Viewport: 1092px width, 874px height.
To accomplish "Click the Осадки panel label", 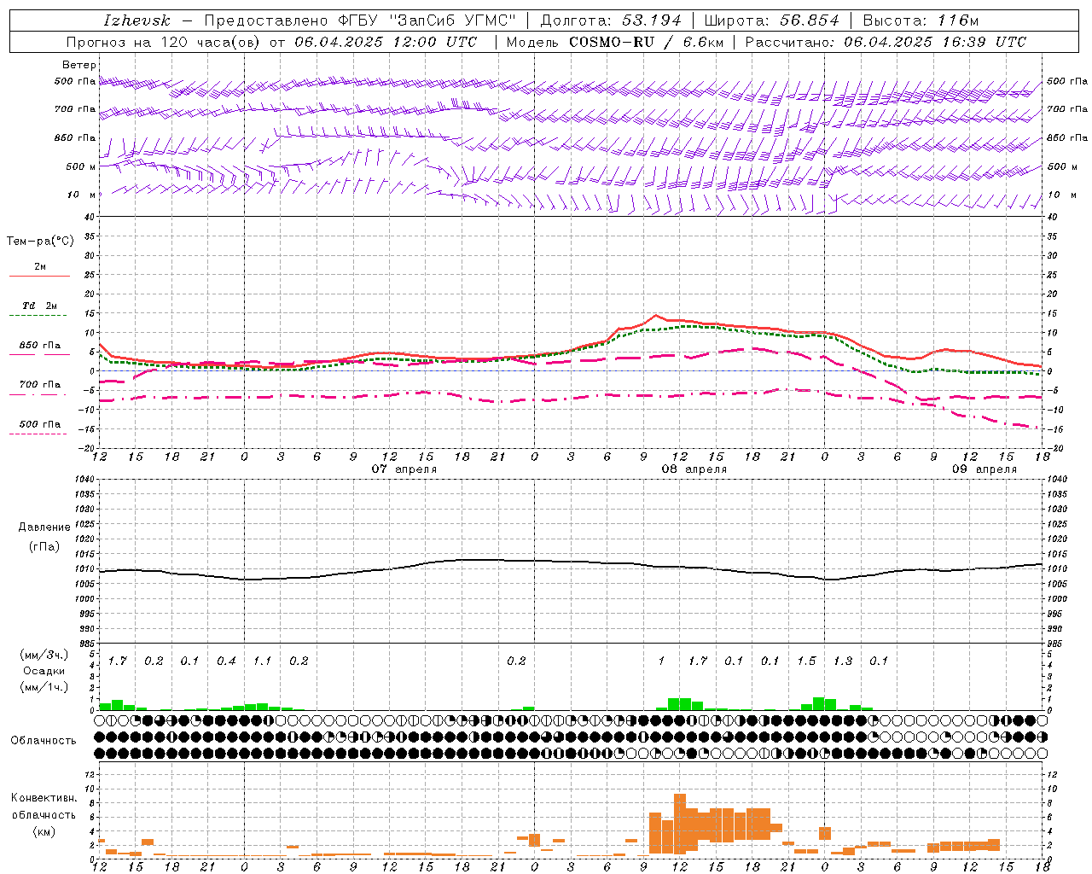I will click(x=44, y=671).
